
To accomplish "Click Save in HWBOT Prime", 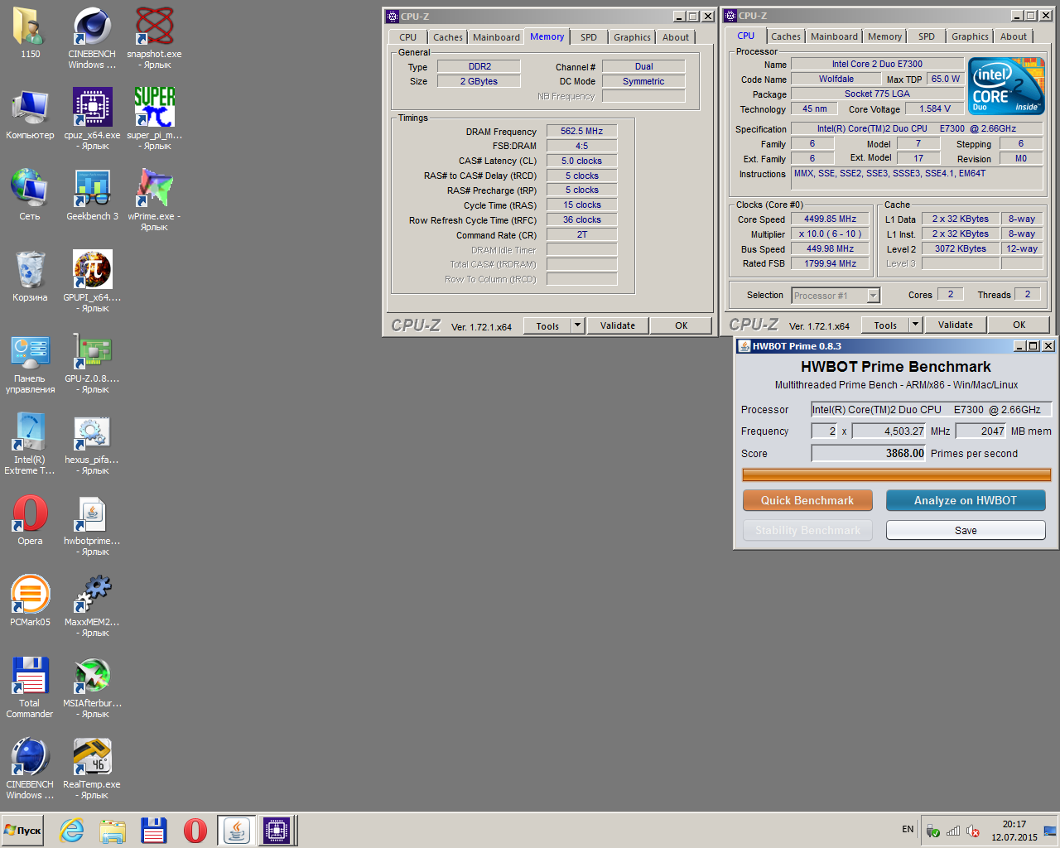I will tap(966, 530).
